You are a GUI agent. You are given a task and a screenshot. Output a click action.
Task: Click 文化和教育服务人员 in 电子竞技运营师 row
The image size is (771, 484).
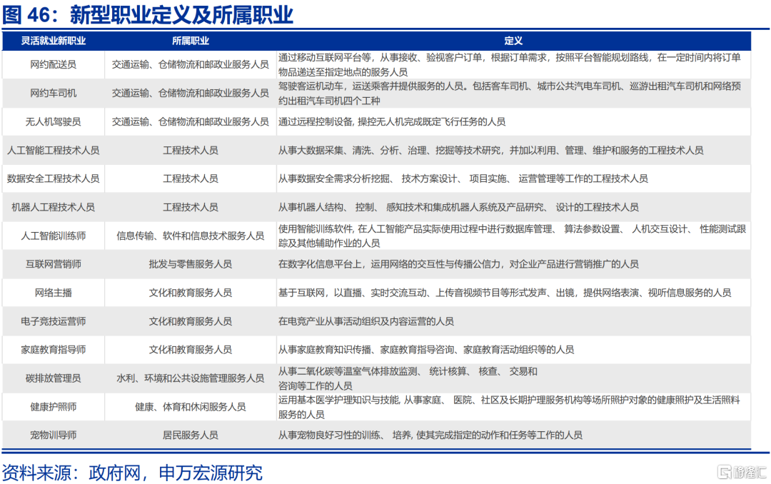pos(191,321)
